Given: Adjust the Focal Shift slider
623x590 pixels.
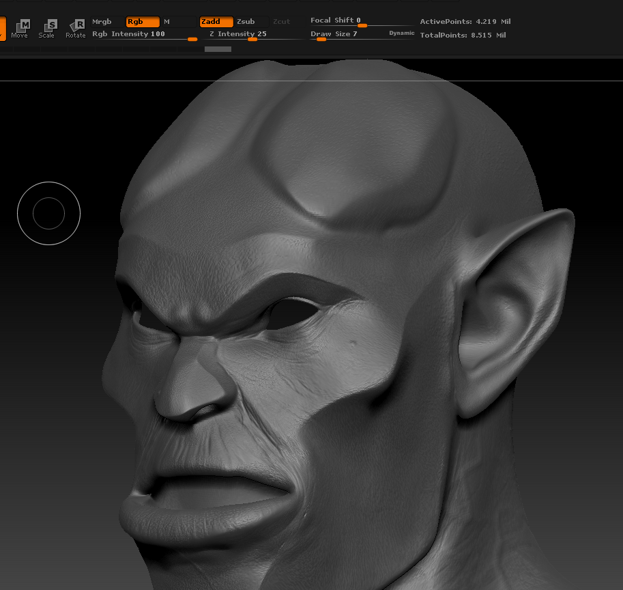Looking at the screenshot, I should click(x=362, y=21).
